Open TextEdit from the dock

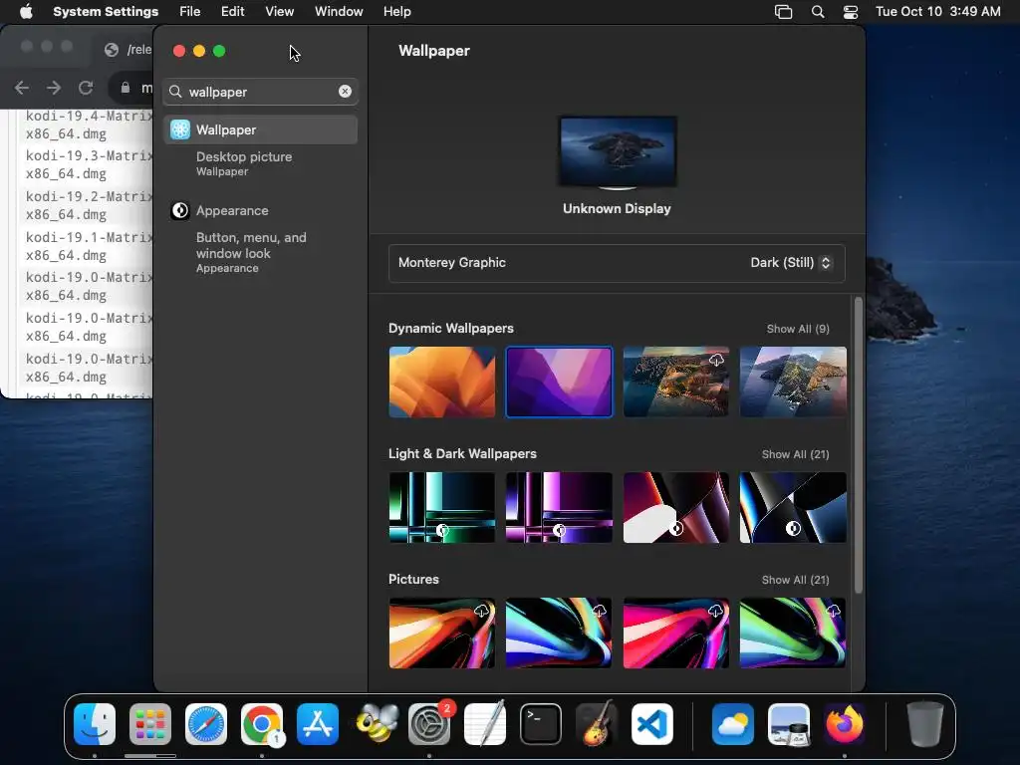(485, 724)
